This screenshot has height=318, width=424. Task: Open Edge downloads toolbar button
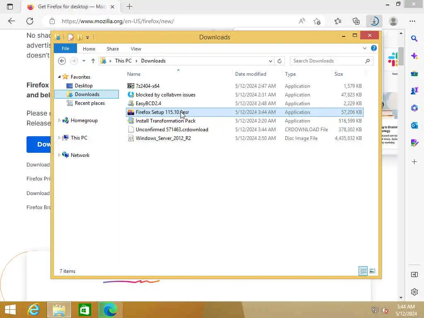[x=374, y=21]
